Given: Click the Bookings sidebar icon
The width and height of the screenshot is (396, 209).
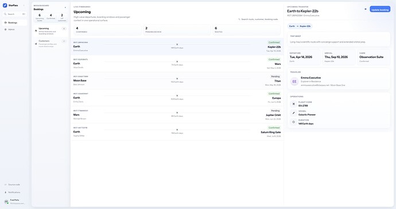Looking at the screenshot, I should coord(6,22).
